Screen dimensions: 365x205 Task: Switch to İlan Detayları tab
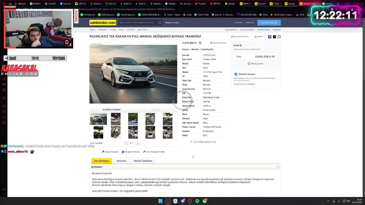pos(102,161)
